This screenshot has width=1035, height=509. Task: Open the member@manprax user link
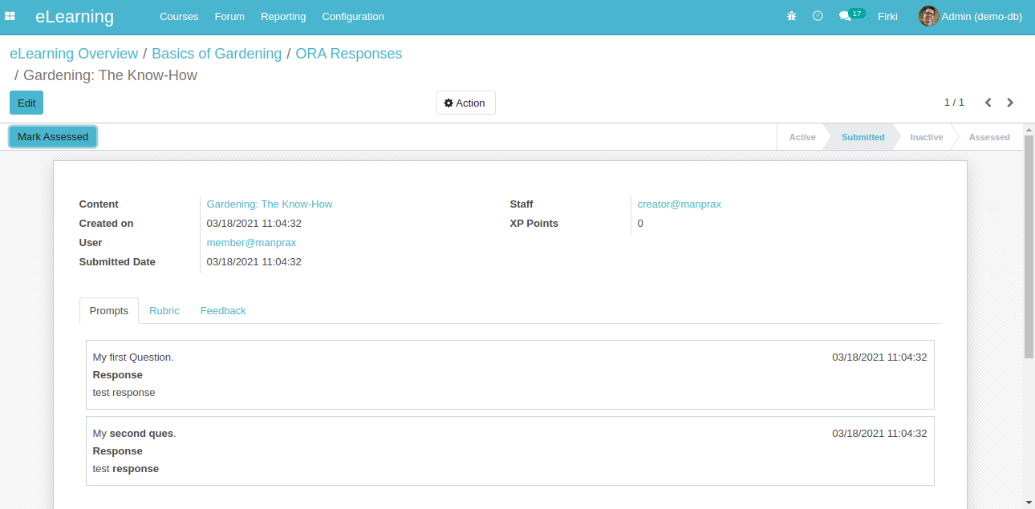click(x=251, y=243)
